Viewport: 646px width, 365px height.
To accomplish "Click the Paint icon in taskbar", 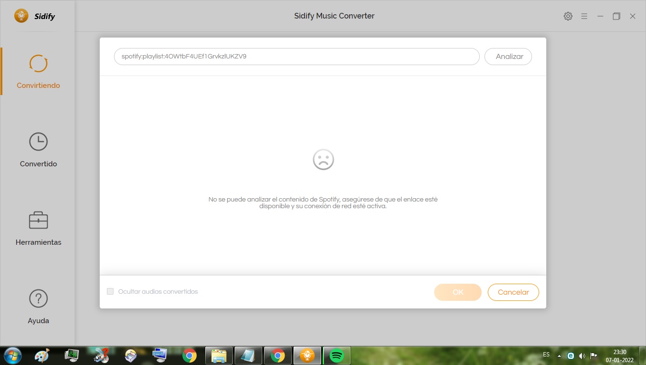I will [42, 355].
